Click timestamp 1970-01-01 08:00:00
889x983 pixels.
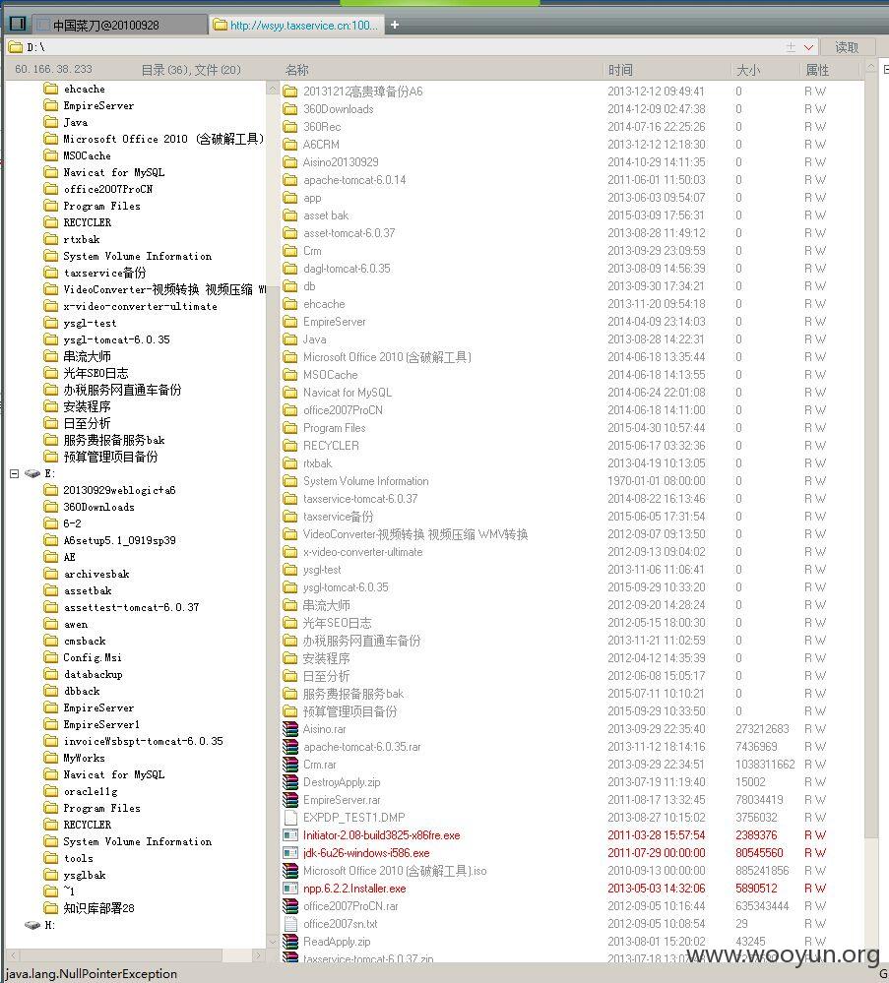pyautogui.click(x=657, y=481)
